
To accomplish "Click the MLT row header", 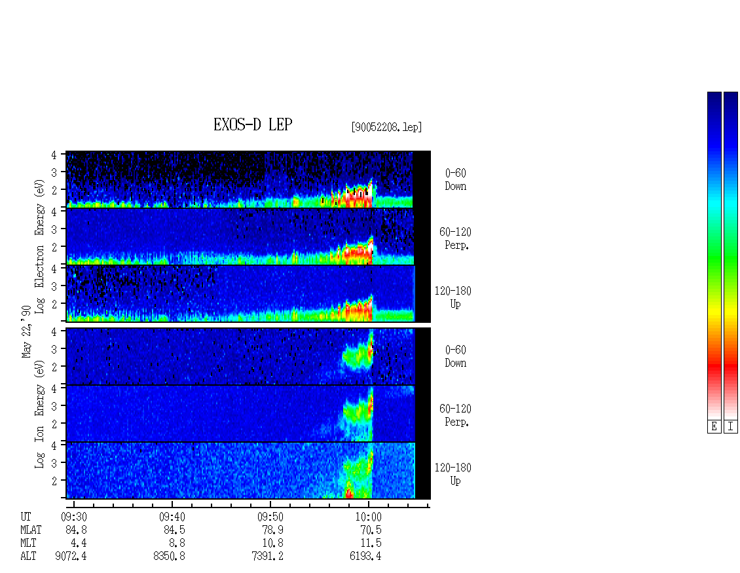I will (28, 544).
